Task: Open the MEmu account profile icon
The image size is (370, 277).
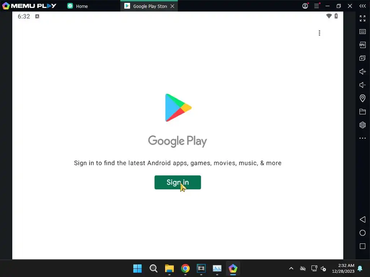Action: [x=305, y=6]
